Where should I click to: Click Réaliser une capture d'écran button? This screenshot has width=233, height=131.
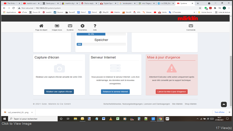pos(59,92)
